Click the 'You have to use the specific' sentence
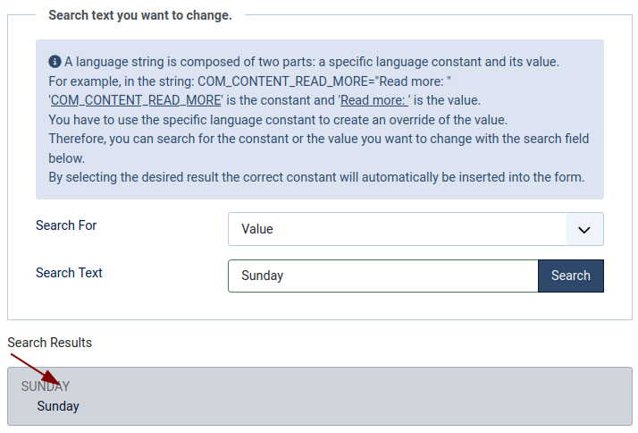638x433 pixels. click(x=278, y=120)
